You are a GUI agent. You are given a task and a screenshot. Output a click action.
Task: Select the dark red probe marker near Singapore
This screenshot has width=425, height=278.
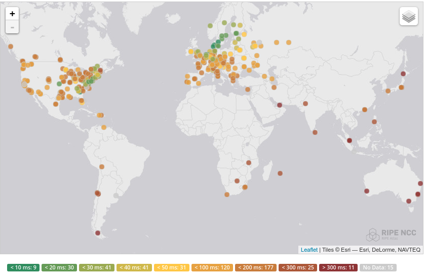[x=350, y=141]
